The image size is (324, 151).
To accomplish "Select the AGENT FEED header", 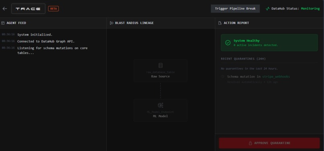I will point(16,23).
